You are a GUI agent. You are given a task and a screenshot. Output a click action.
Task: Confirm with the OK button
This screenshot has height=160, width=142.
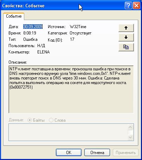(69, 153)
